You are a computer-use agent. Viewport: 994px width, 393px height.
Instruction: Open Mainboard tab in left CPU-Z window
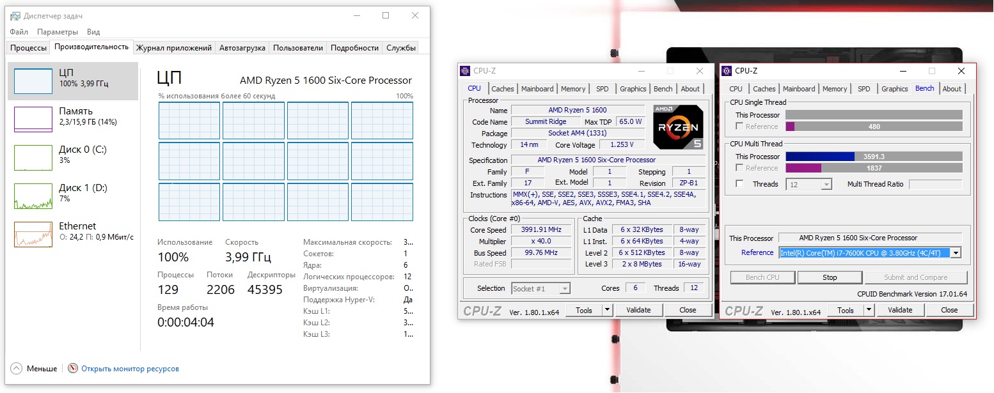(537, 89)
